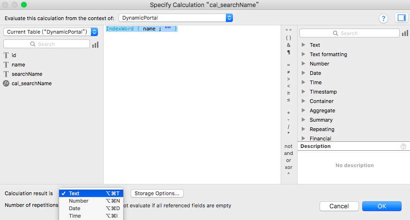Expand the Text functions category
This screenshot has width=410, height=220.
point(303,45)
